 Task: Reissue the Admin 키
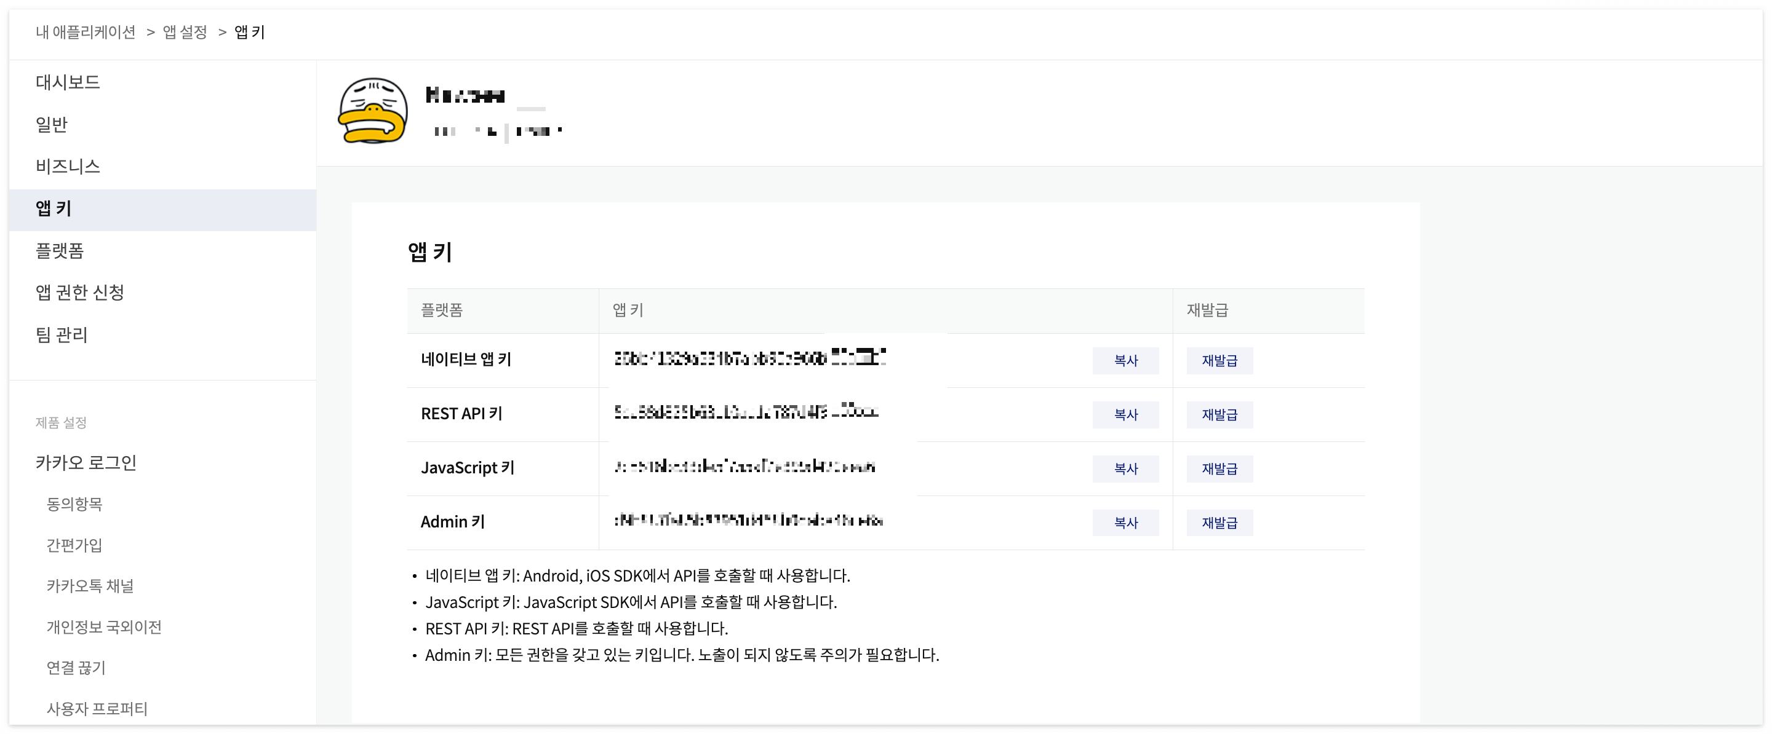[x=1218, y=523]
